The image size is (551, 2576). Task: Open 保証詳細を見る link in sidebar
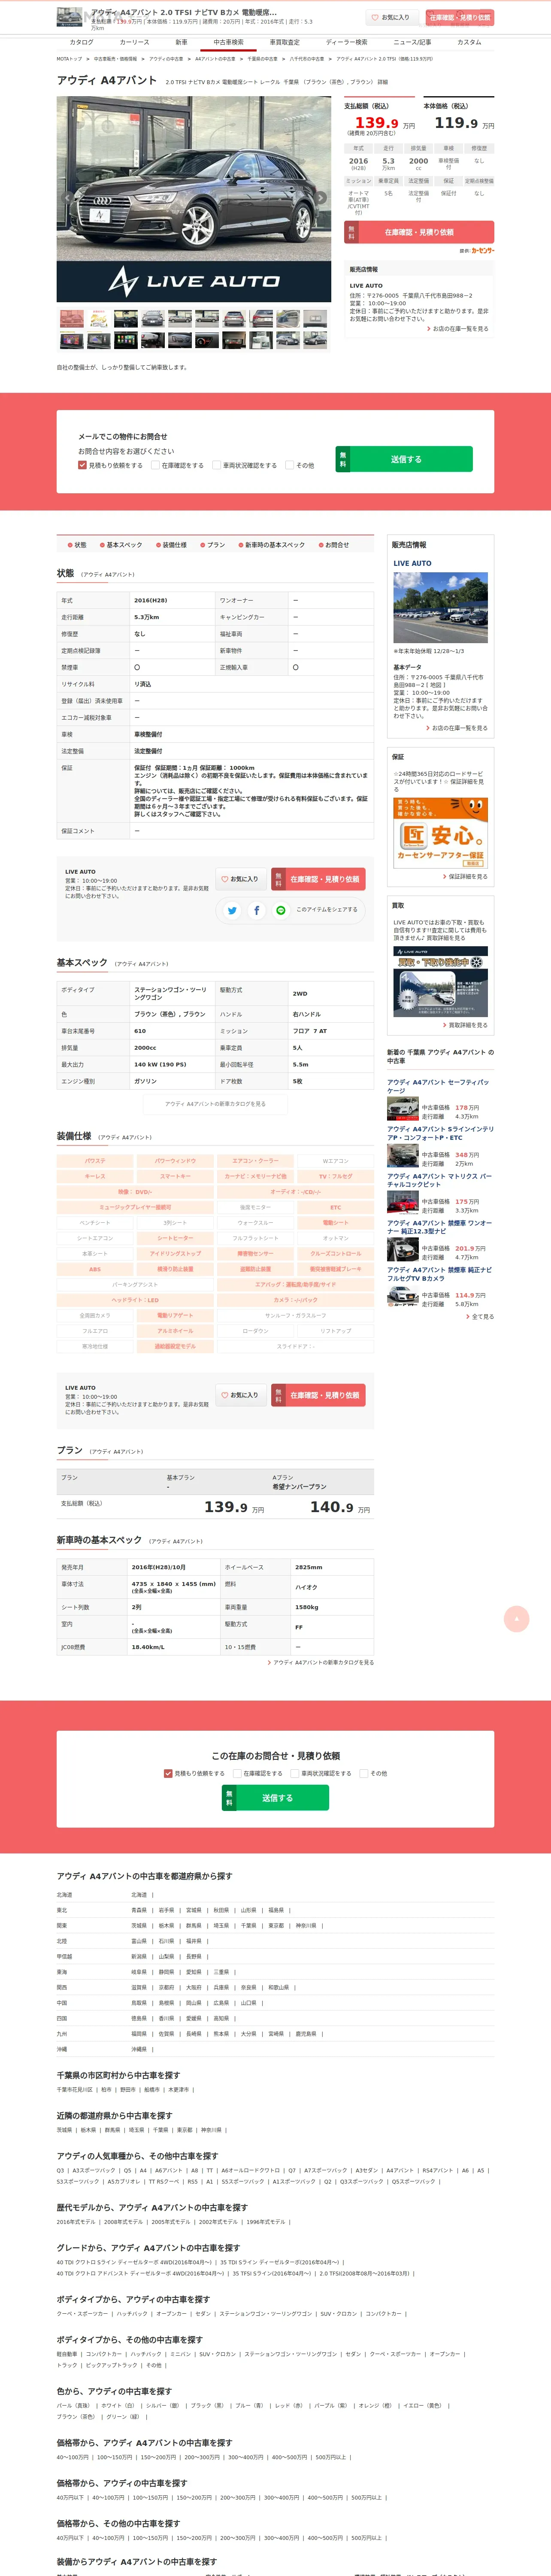[466, 877]
